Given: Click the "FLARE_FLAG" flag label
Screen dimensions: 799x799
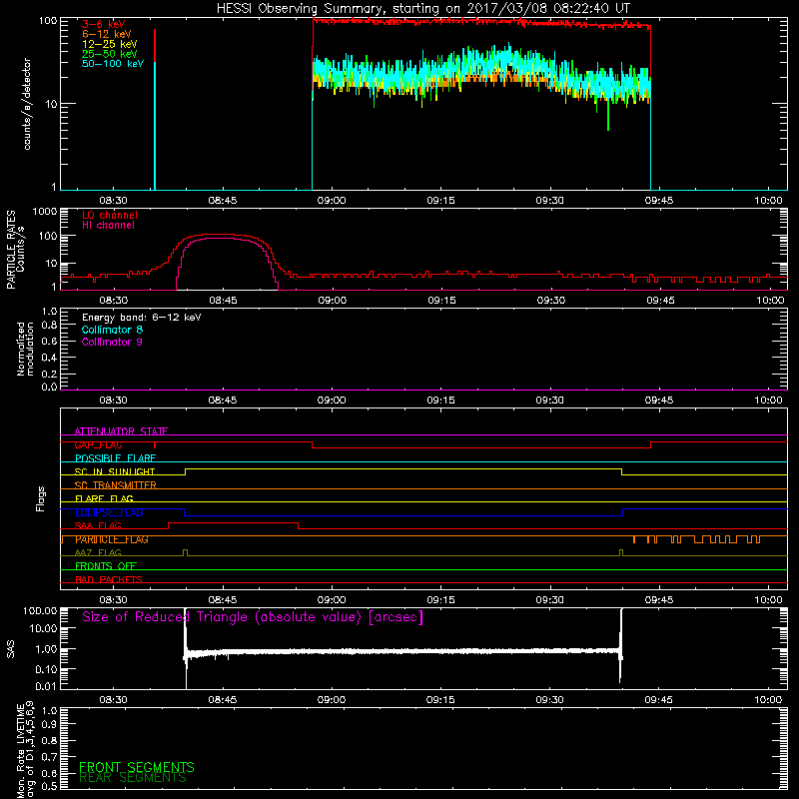Looking at the screenshot, I should (x=104, y=498).
